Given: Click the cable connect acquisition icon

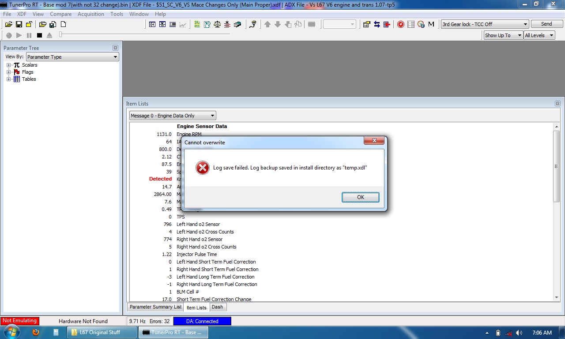Looking at the screenshot, I should [x=253, y=24].
